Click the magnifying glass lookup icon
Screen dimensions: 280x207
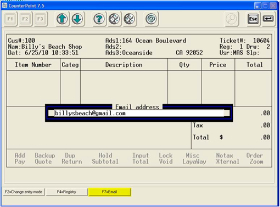[231, 19]
